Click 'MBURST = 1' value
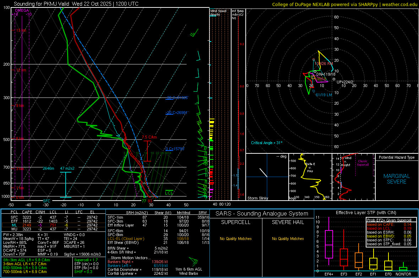 pos(74,246)
